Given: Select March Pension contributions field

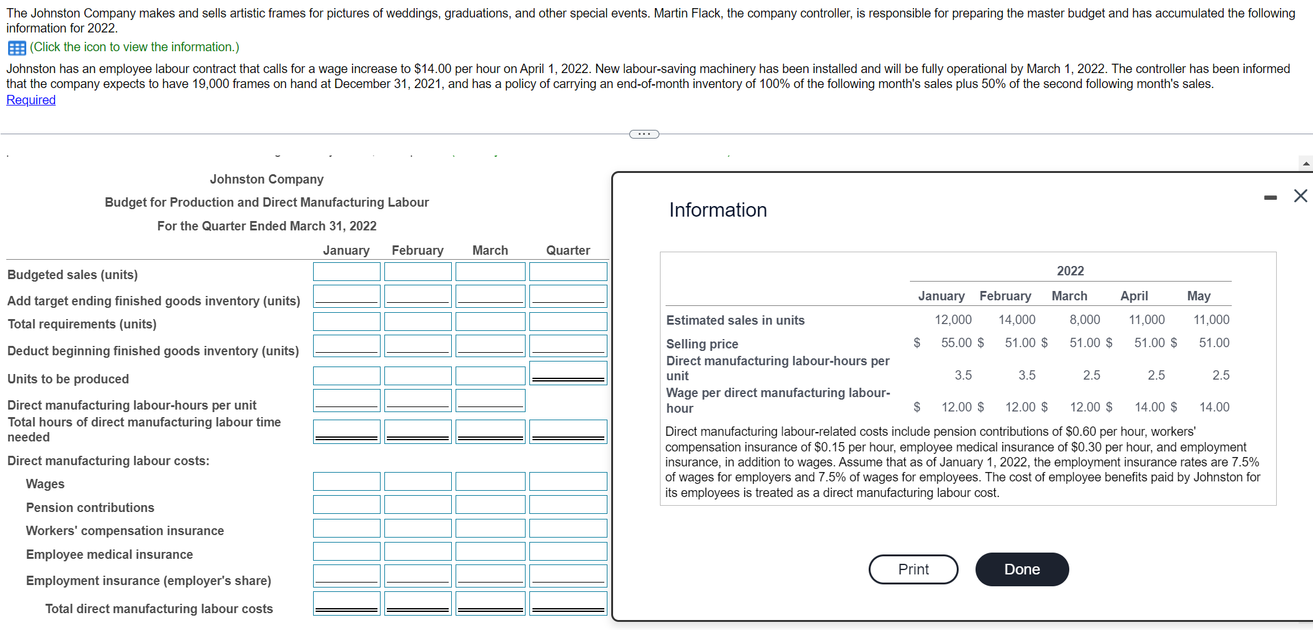Looking at the screenshot, I should click(491, 504).
